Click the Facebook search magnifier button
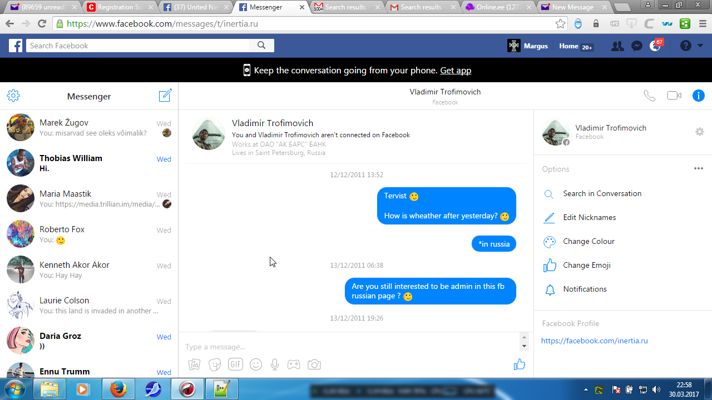 click(x=262, y=46)
